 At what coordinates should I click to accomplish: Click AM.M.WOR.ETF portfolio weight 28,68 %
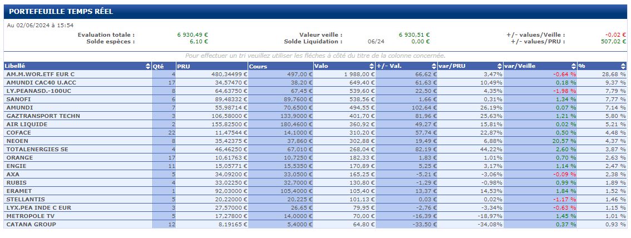coord(614,75)
